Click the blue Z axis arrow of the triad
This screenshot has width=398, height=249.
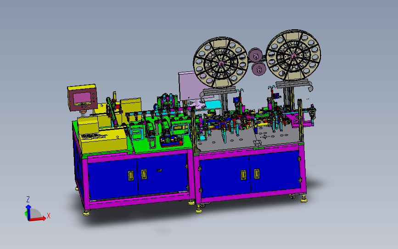click(28, 212)
